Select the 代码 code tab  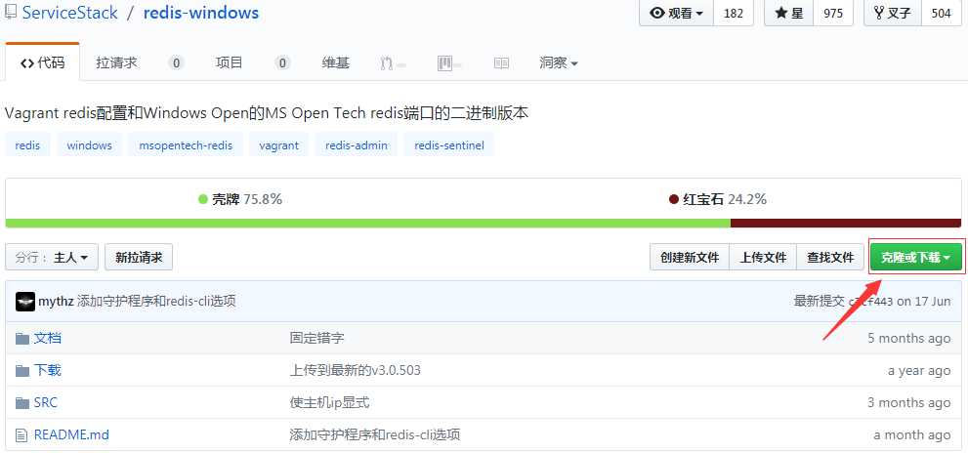(43, 62)
